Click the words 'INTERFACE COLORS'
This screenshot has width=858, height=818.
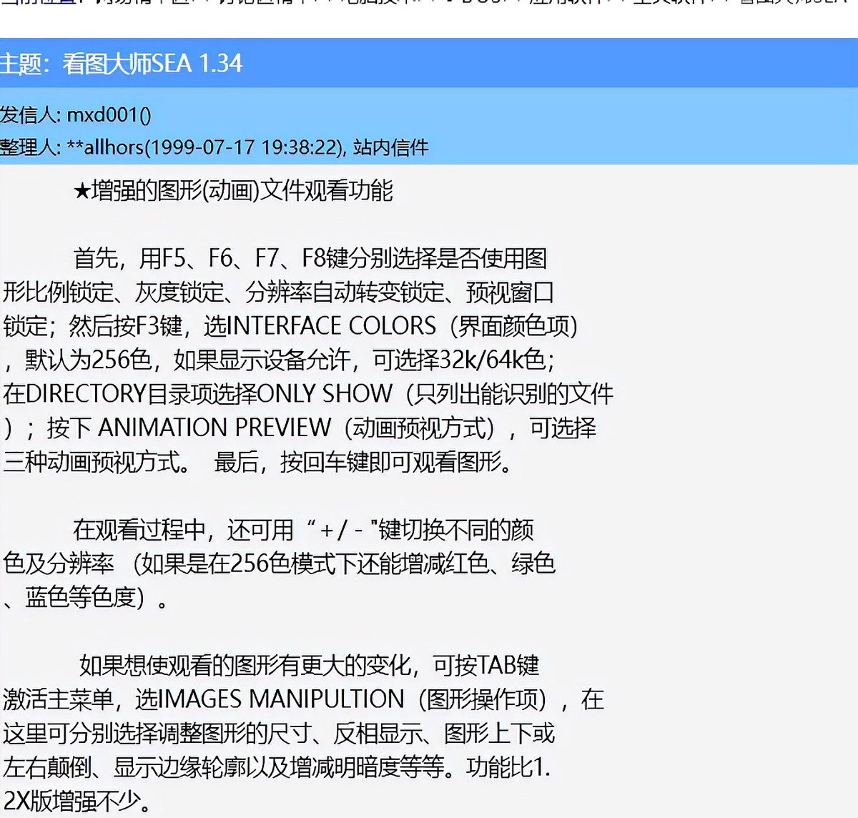(x=330, y=326)
